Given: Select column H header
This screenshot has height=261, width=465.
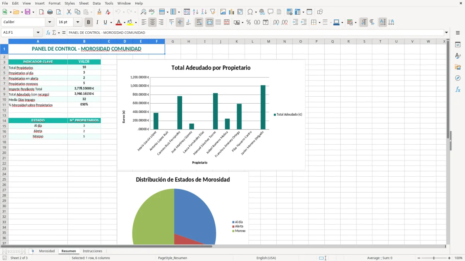Looking at the screenshot, I should 189,41.
